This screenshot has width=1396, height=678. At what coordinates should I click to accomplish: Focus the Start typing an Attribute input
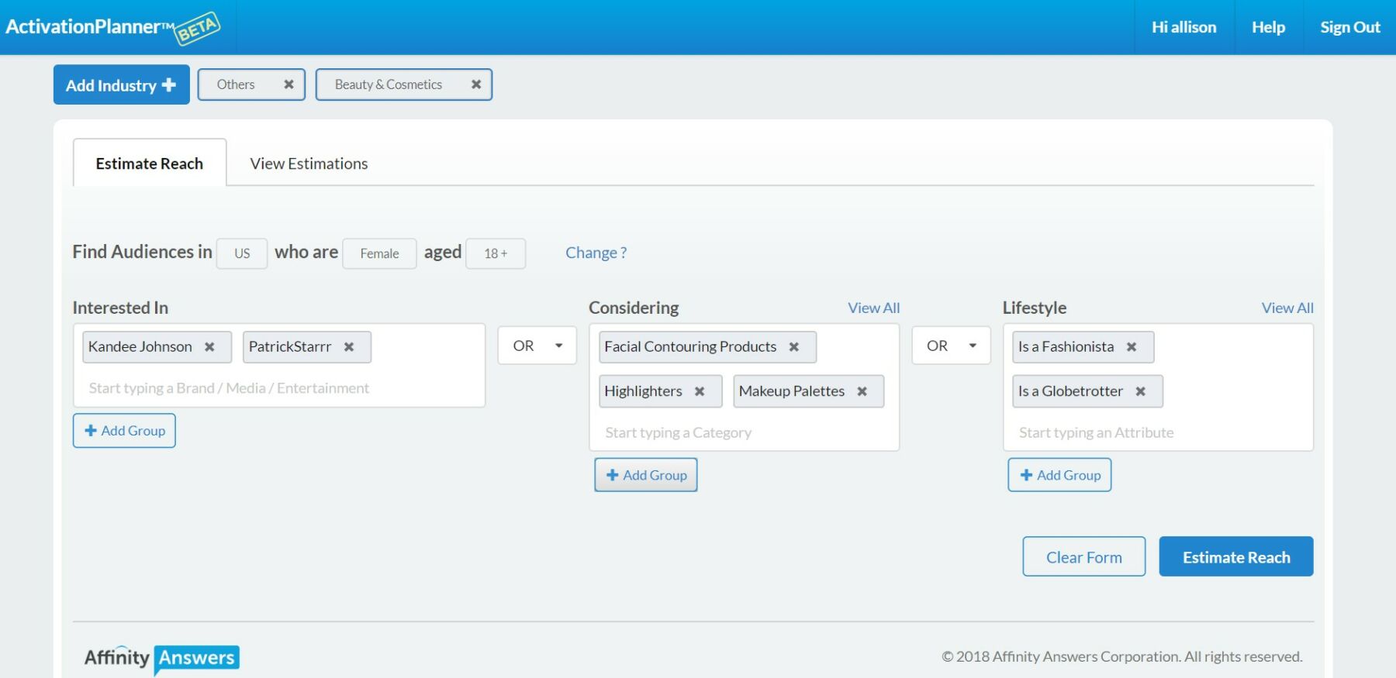click(1158, 432)
